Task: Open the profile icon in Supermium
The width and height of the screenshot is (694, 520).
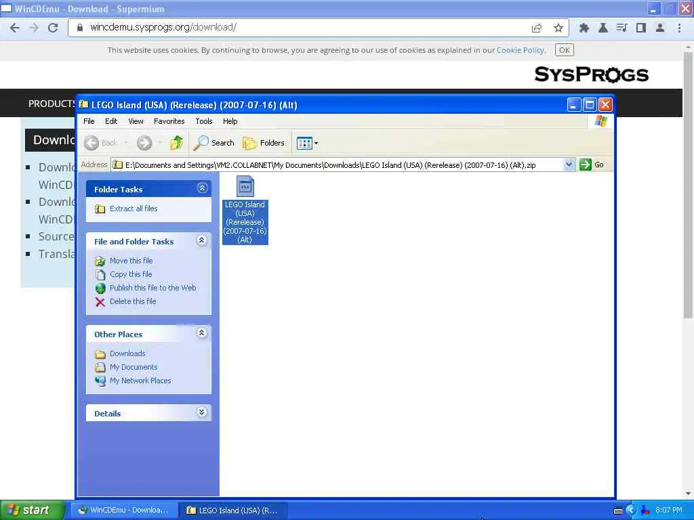Action: (660, 28)
